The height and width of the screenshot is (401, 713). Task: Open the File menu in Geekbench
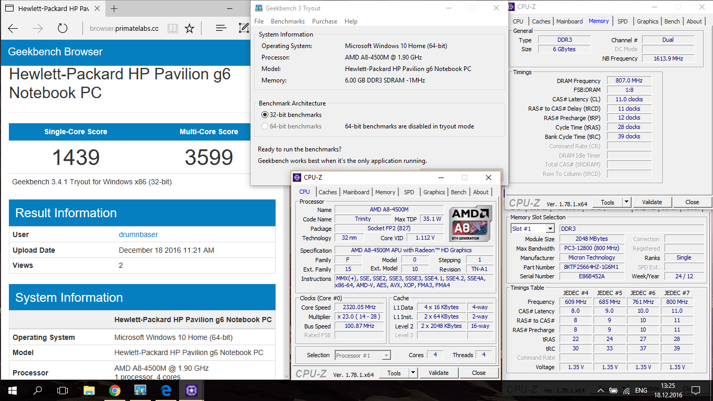pos(259,21)
